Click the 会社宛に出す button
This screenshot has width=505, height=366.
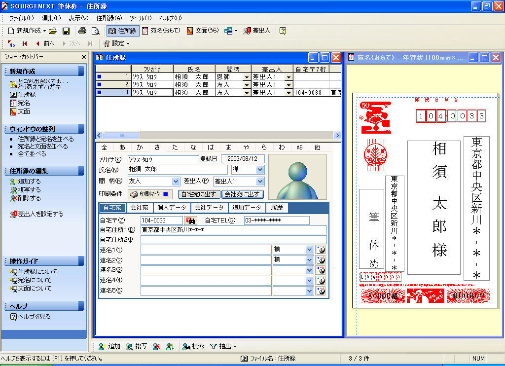[x=242, y=194]
